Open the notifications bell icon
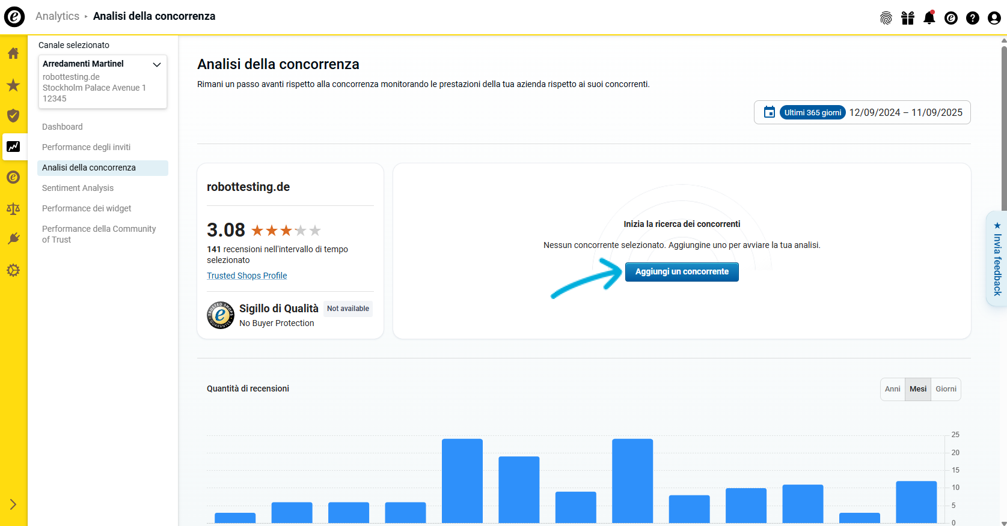Screen dimensions: 1007x526 929,18
